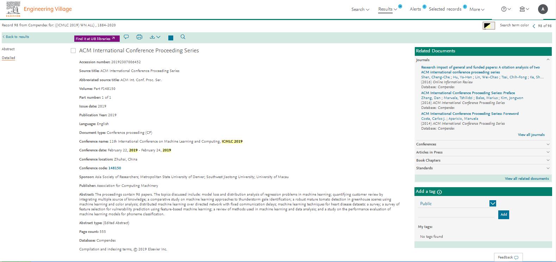Click the tag name input field
This screenshot has height=262, width=556.
click(x=456, y=214)
